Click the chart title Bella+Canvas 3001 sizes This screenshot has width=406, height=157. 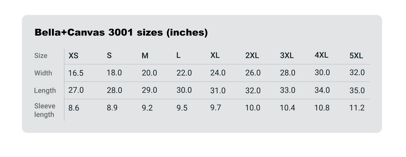click(121, 33)
